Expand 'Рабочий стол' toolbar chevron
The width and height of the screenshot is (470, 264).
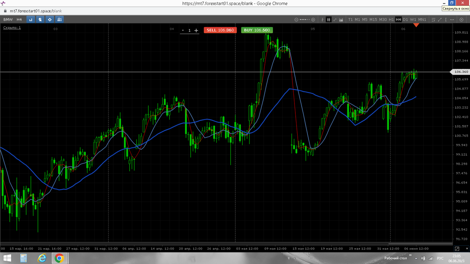pos(410,255)
